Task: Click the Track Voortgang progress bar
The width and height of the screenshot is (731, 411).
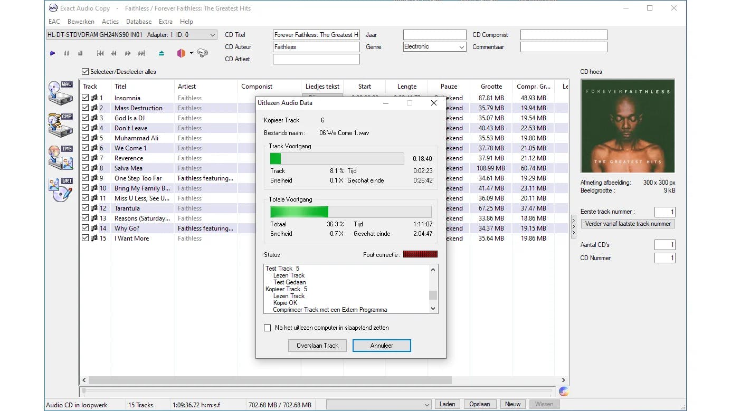Action: coord(337,159)
